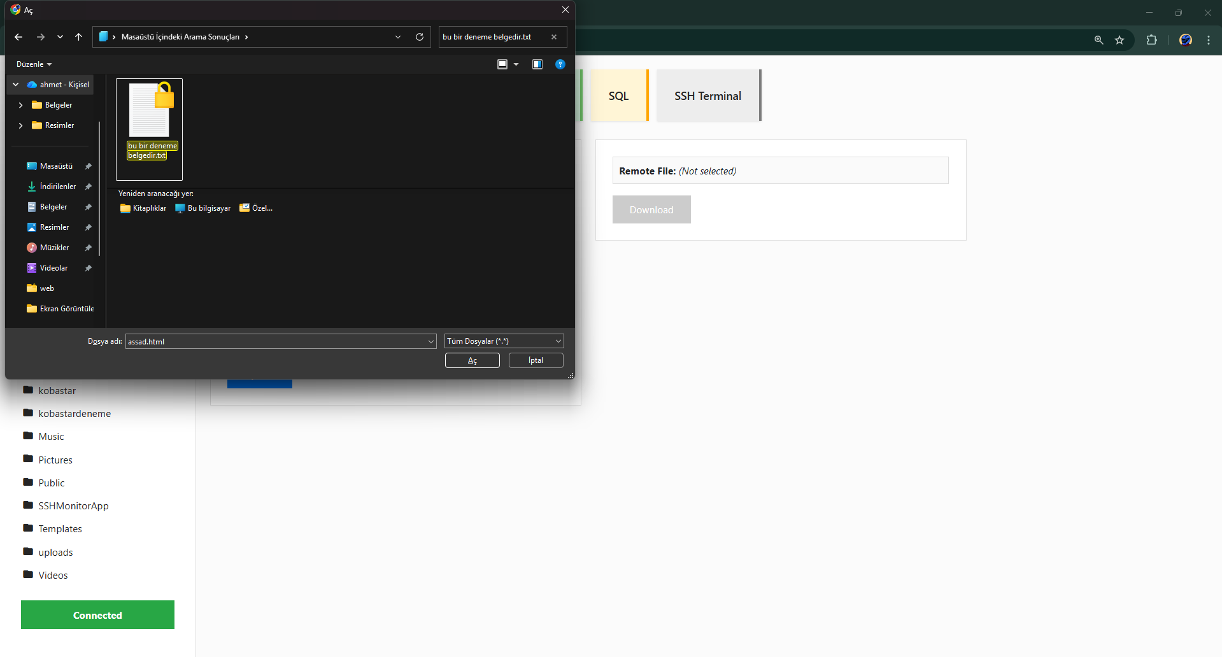Open browser extensions puzzle icon
Viewport: 1222px width, 657px height.
(x=1152, y=39)
